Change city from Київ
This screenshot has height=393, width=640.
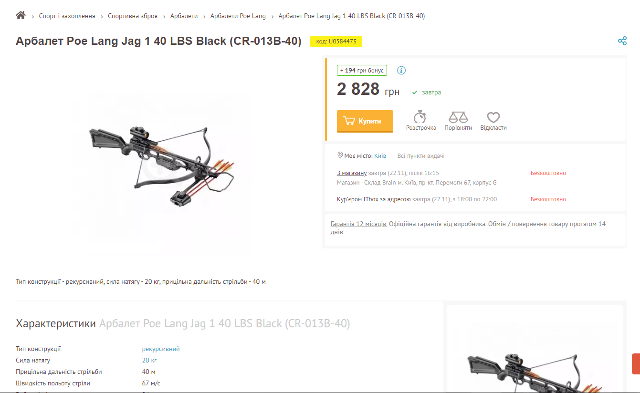pos(380,156)
